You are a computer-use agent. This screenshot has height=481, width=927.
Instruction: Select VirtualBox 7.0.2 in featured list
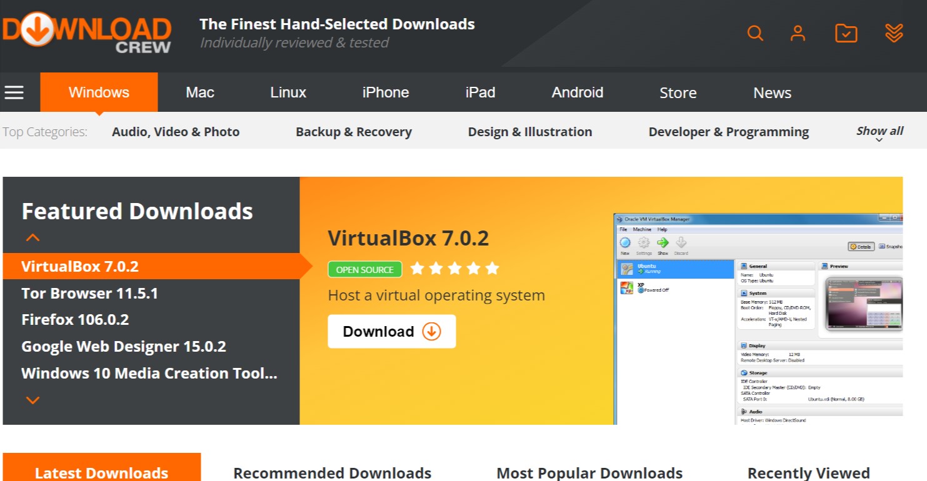pyautogui.click(x=151, y=266)
